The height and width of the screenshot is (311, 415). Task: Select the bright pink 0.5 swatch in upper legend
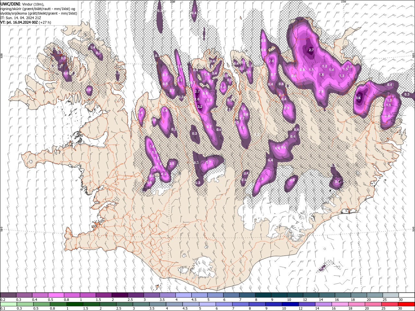[x=56, y=295]
